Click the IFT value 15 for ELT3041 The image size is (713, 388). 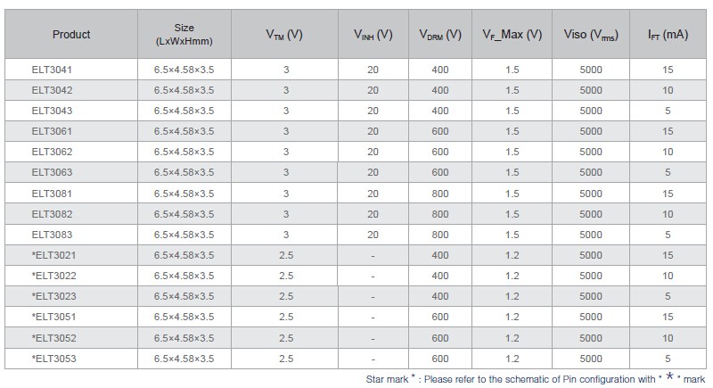[x=668, y=70]
